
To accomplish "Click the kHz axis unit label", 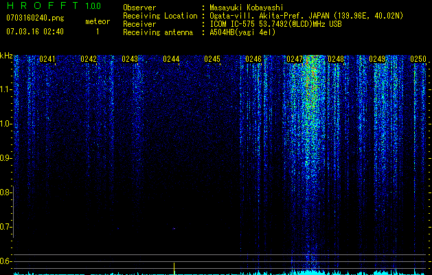I will 6,56.
